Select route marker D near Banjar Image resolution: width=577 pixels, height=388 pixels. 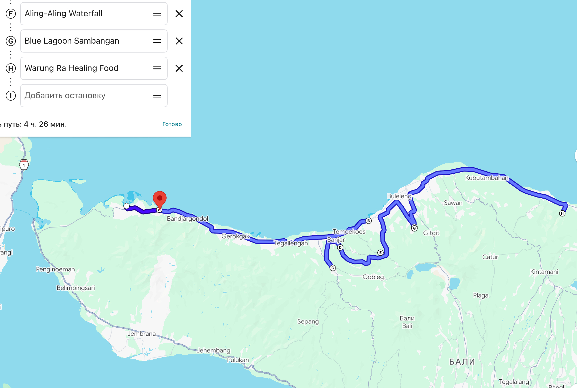340,247
